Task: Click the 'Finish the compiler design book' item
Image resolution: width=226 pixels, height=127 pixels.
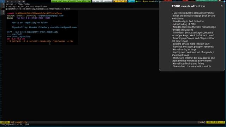Action: coord(194,17)
